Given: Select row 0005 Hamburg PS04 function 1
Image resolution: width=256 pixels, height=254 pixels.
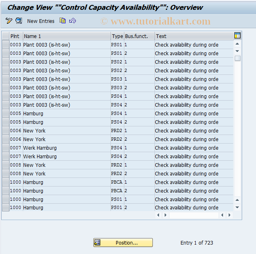Looking at the screenshot, I should 6,113.
